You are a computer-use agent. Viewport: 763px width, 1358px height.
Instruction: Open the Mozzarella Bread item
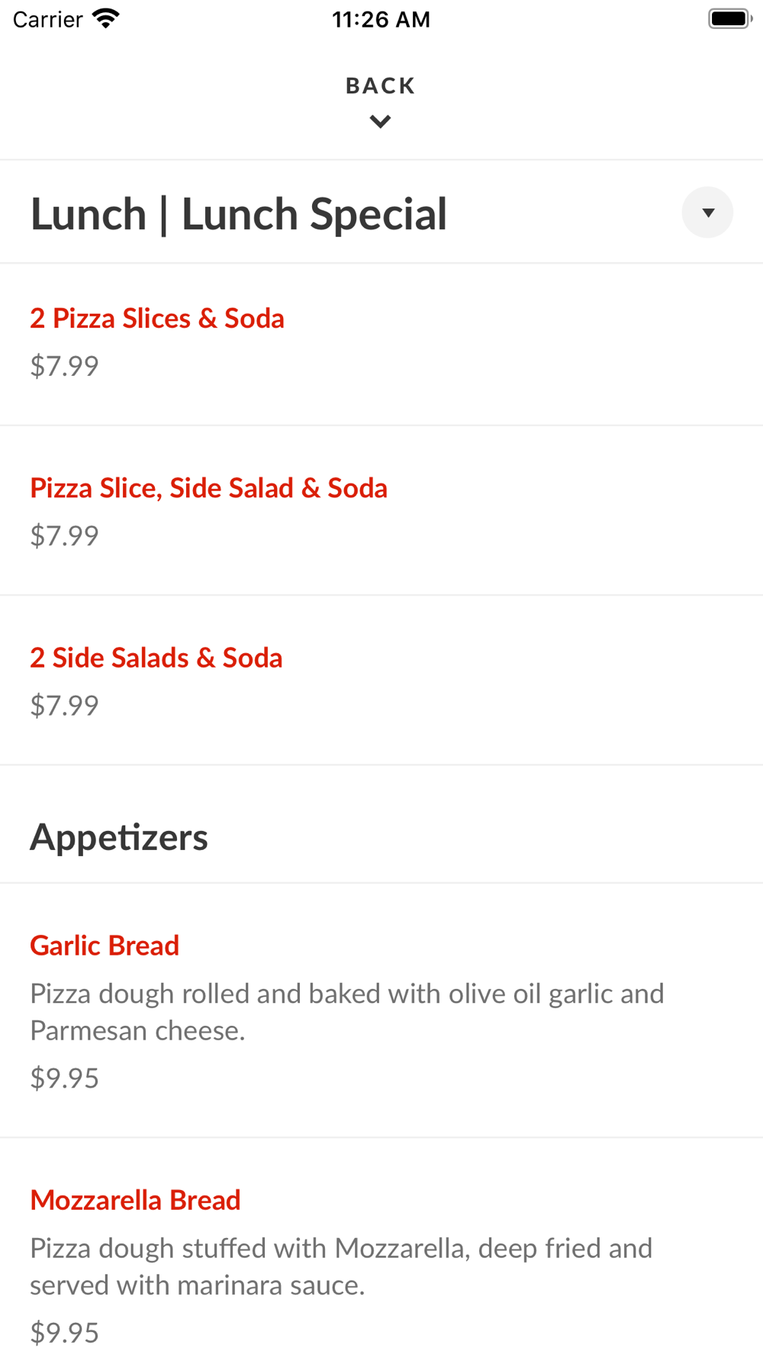[x=135, y=1200]
